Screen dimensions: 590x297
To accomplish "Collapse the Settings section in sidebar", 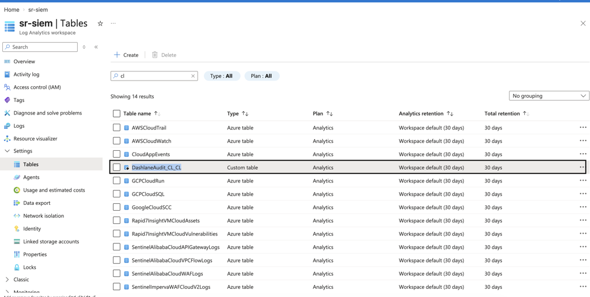I will pyautogui.click(x=7, y=151).
